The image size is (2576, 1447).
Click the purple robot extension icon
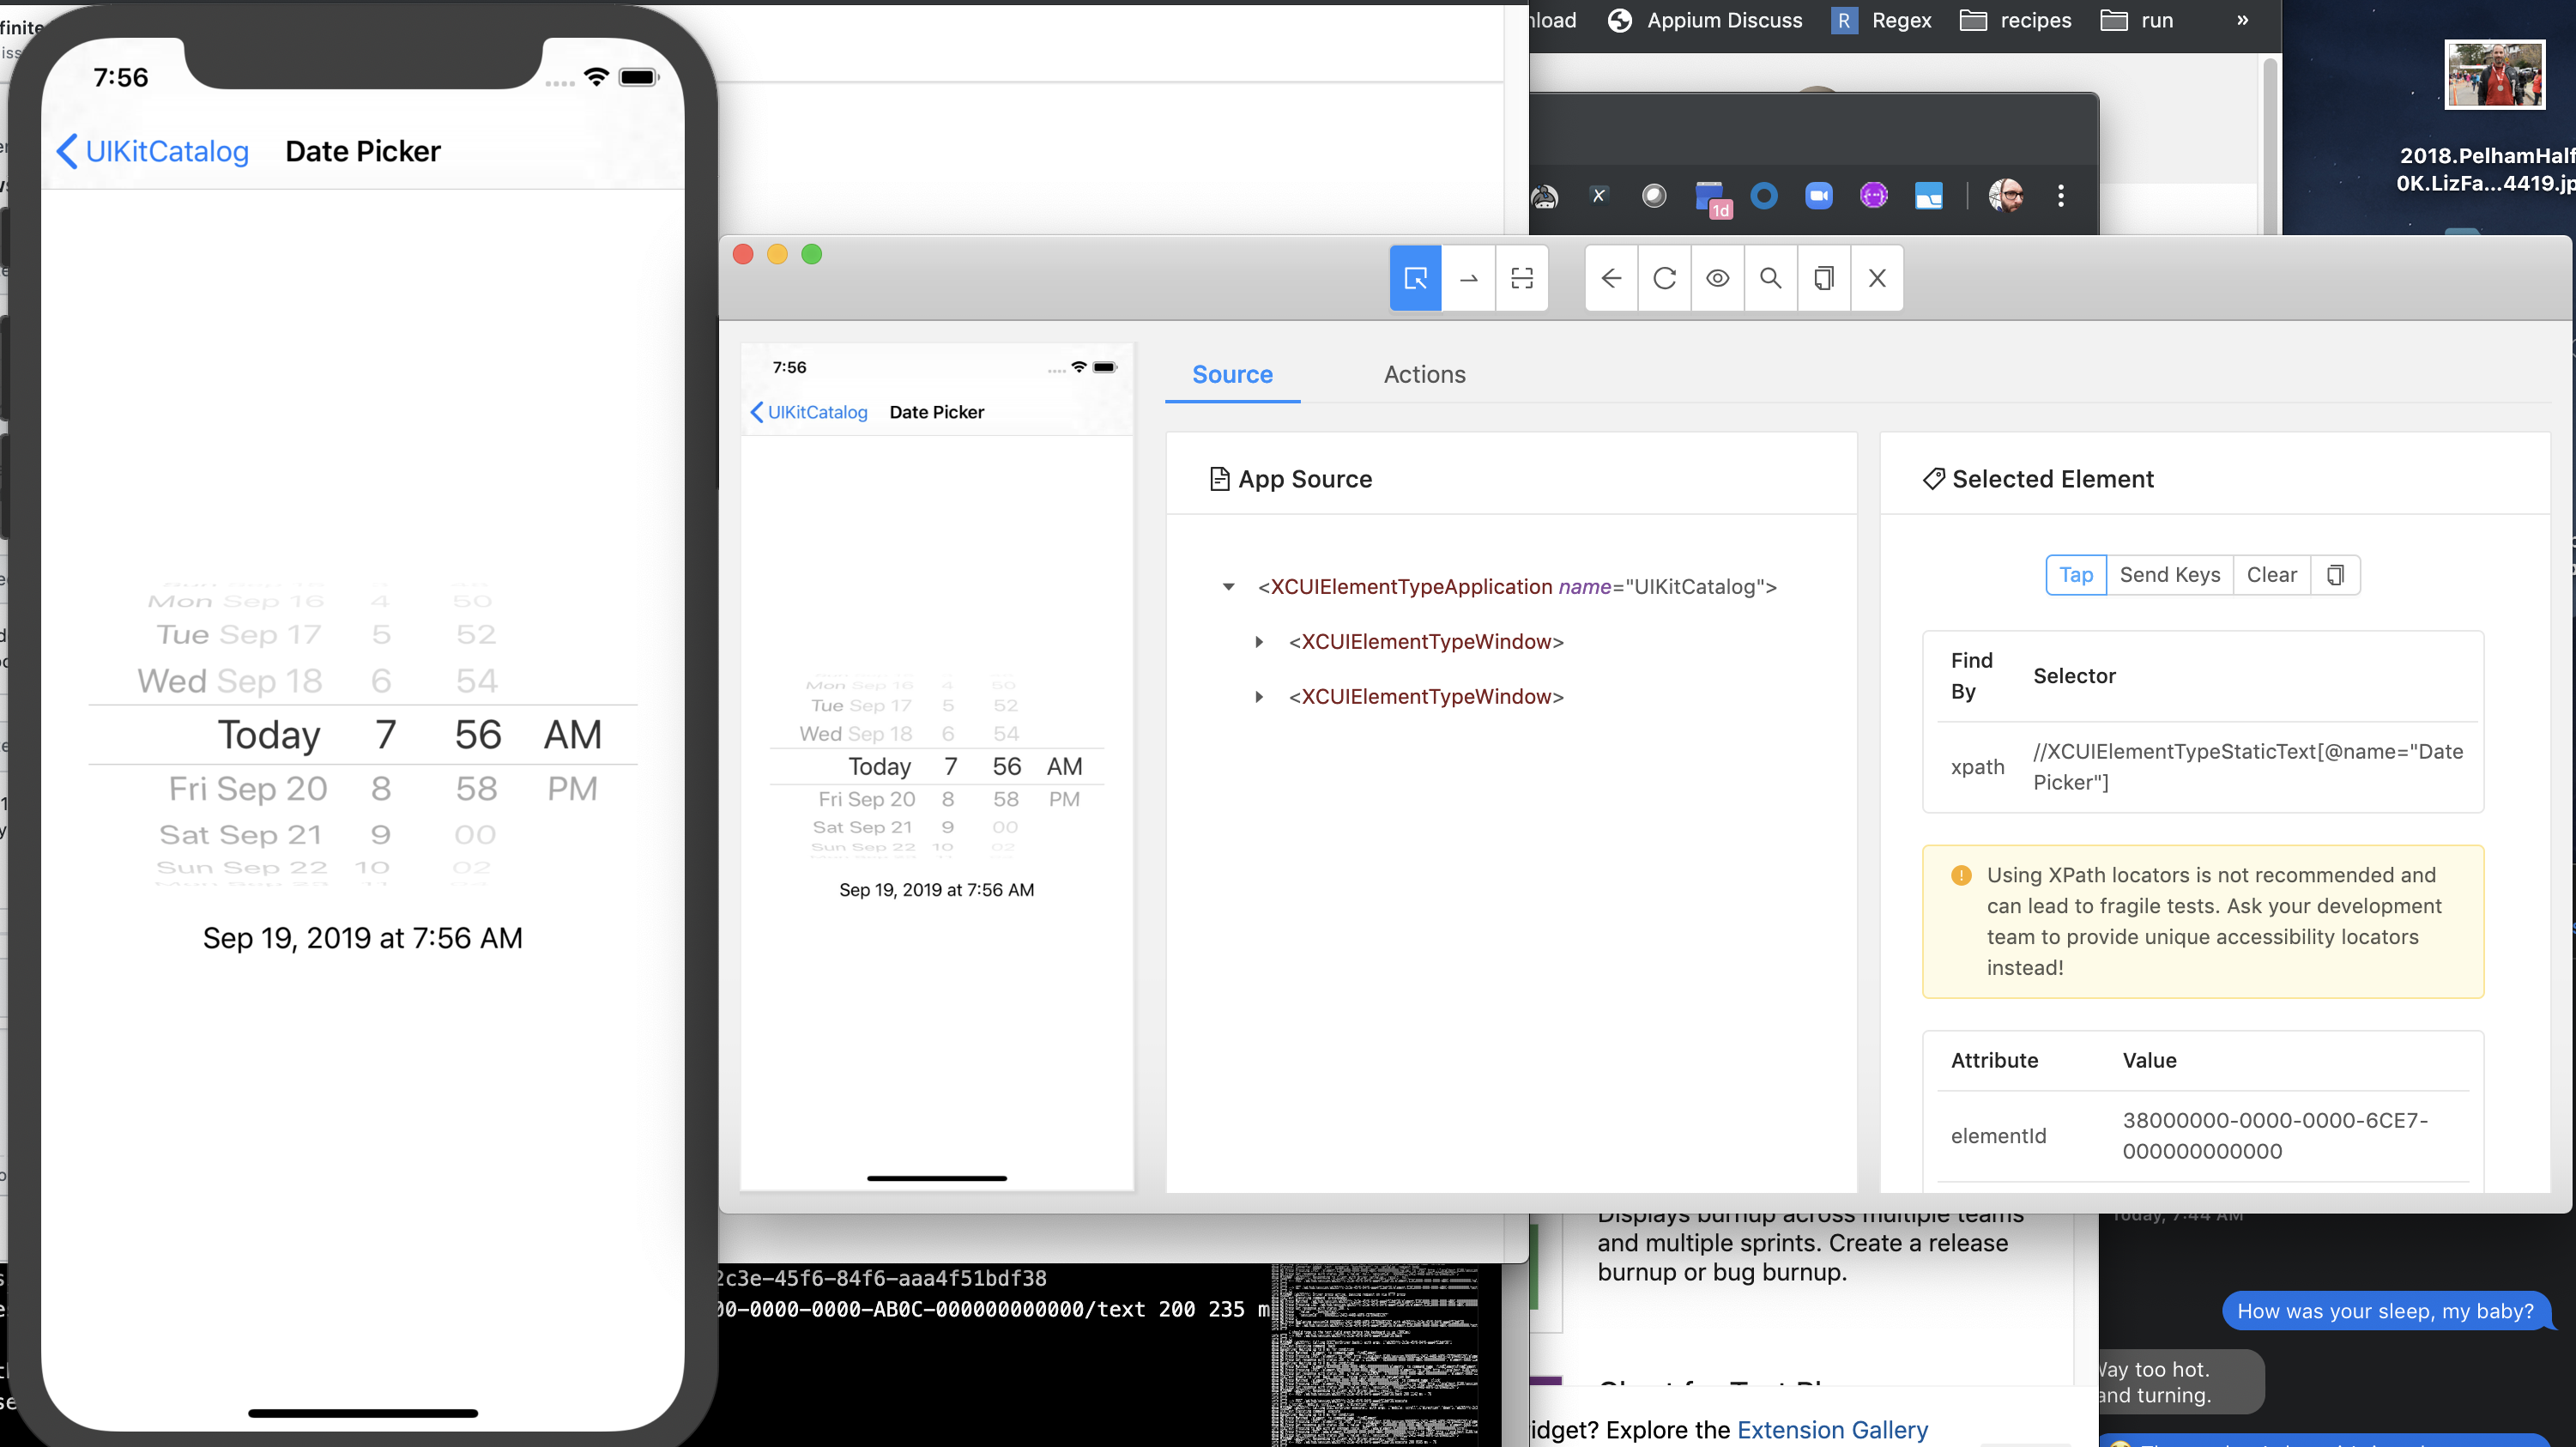pos(1873,196)
